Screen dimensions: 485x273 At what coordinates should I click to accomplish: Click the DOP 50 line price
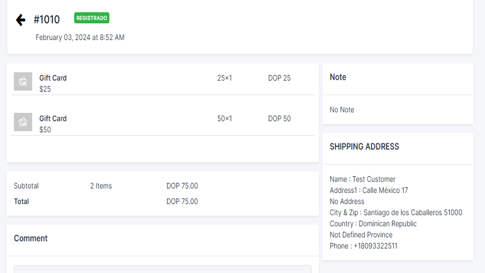point(279,119)
